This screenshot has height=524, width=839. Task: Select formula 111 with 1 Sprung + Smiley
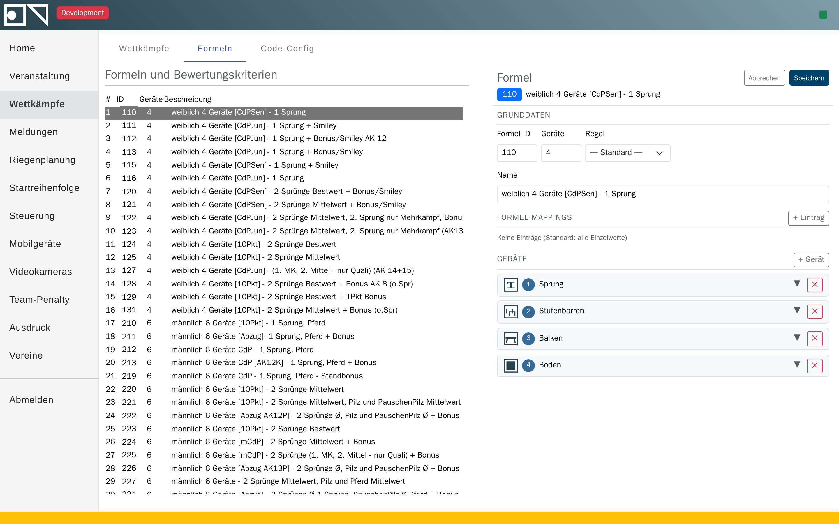tap(284, 126)
